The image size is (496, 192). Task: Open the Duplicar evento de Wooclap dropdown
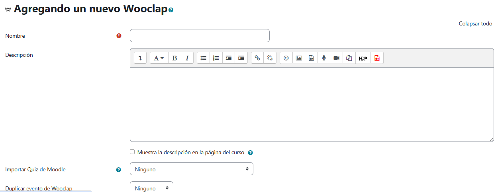pos(152,187)
